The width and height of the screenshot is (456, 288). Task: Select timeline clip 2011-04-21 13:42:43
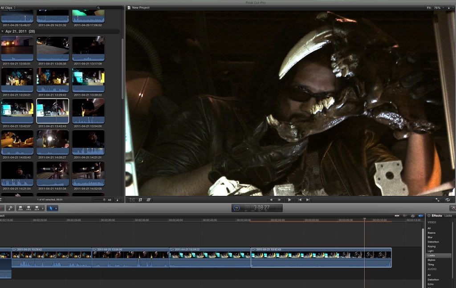point(322,257)
